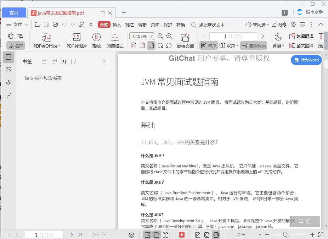Image resolution: width=328 pixels, height=239 pixels.
Task: Go to next page in ribbon
Action: (263, 36)
